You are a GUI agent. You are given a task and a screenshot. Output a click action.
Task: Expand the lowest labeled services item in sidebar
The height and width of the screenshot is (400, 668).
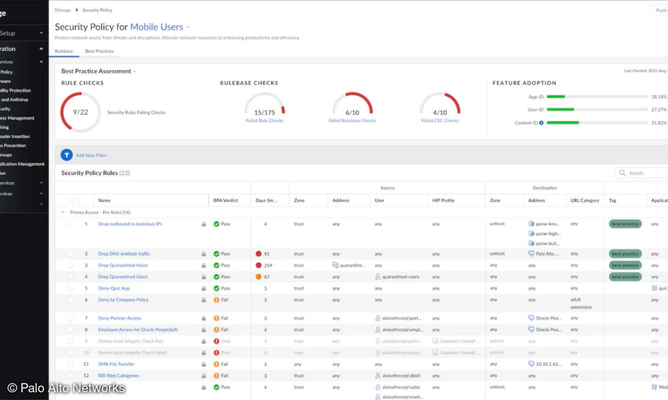(41, 194)
